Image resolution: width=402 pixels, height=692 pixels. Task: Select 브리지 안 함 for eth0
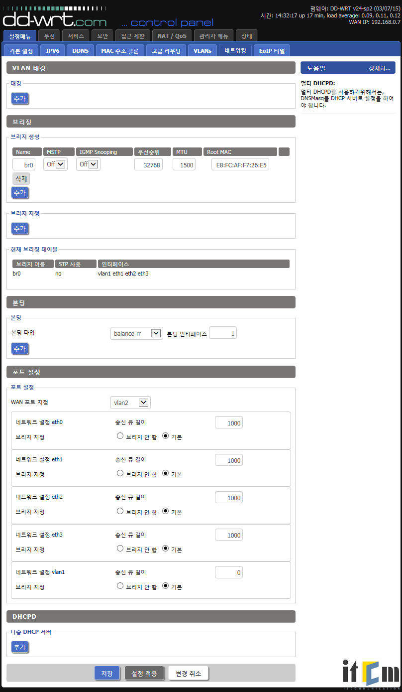[x=120, y=436]
